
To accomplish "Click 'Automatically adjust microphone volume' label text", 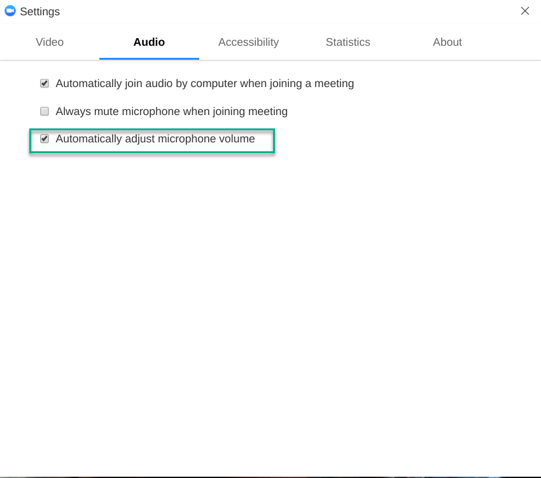I will tap(155, 139).
